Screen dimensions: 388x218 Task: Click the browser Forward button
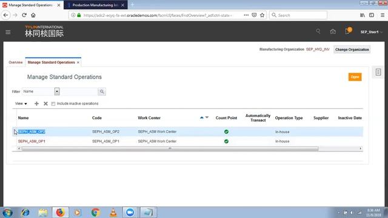coord(15,15)
